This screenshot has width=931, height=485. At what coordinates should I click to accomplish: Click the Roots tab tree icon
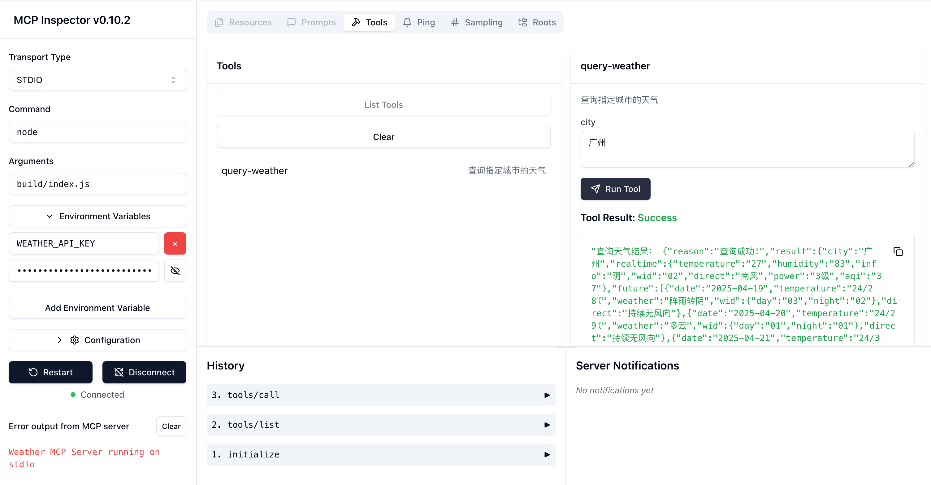[522, 22]
